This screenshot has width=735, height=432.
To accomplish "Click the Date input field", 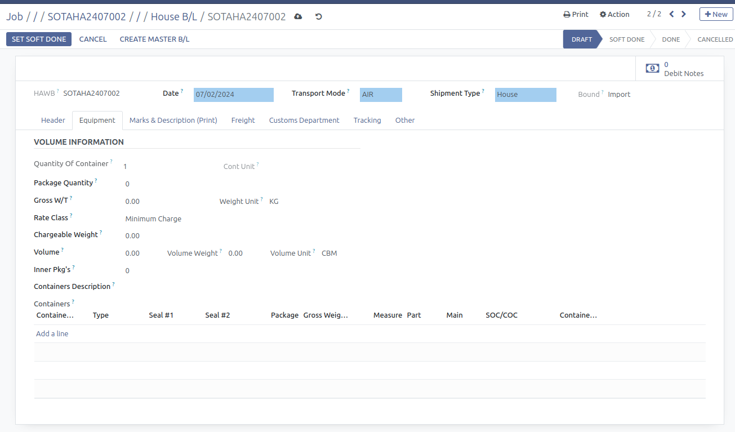I will (233, 95).
